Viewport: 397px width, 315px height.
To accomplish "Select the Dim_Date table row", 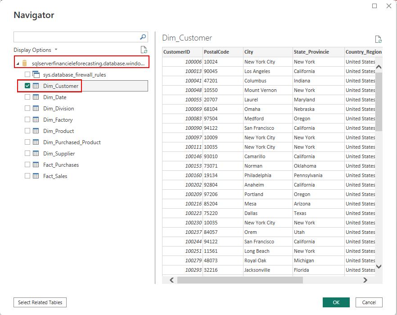I will tap(81, 97).
